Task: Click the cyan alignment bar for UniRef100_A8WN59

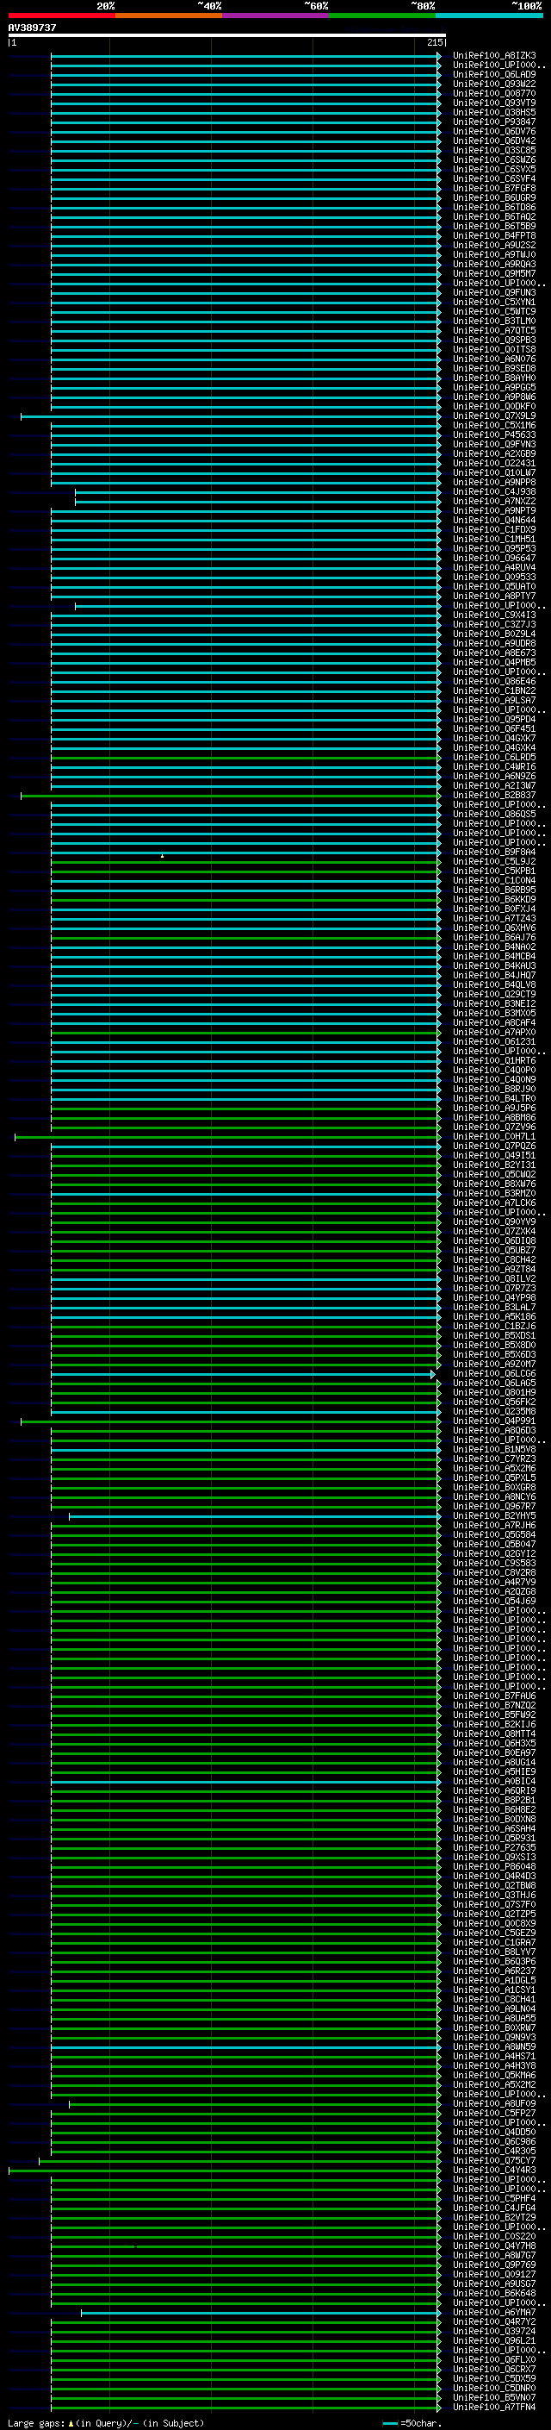Action: [245, 2047]
